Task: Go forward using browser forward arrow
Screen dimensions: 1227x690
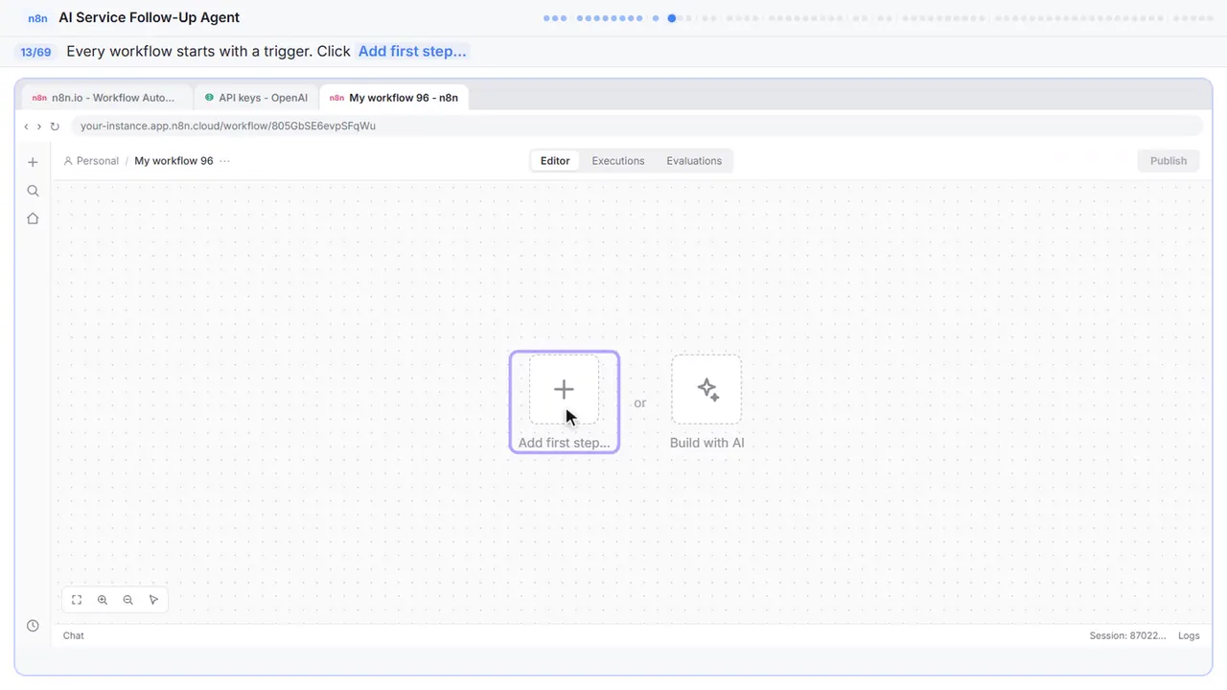Action: point(39,126)
